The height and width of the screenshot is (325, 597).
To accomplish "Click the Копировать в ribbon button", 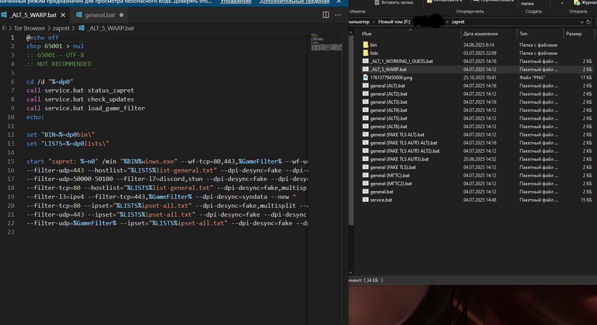I will [x=445, y=2].
